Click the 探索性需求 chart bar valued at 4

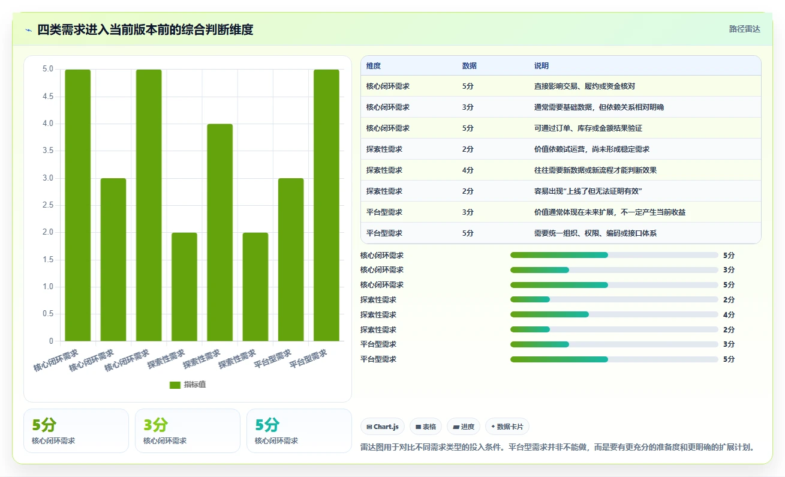click(220, 233)
